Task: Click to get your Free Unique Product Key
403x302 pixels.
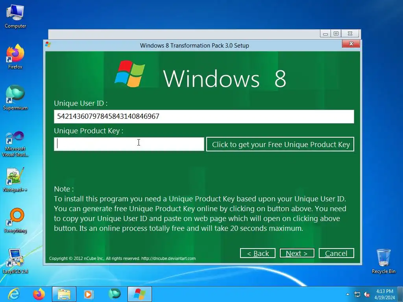Action: (x=280, y=144)
